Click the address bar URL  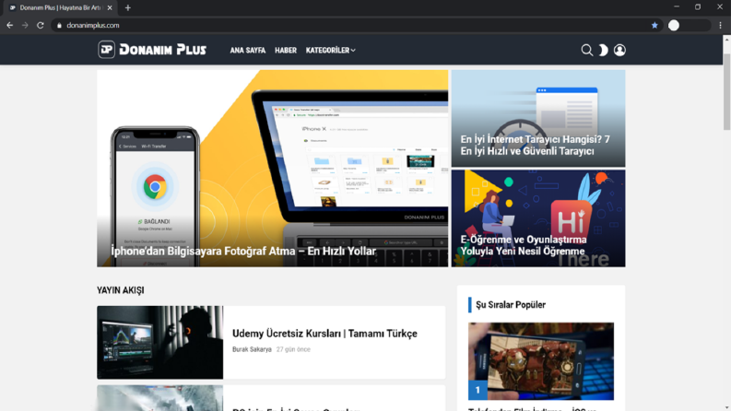coord(93,25)
